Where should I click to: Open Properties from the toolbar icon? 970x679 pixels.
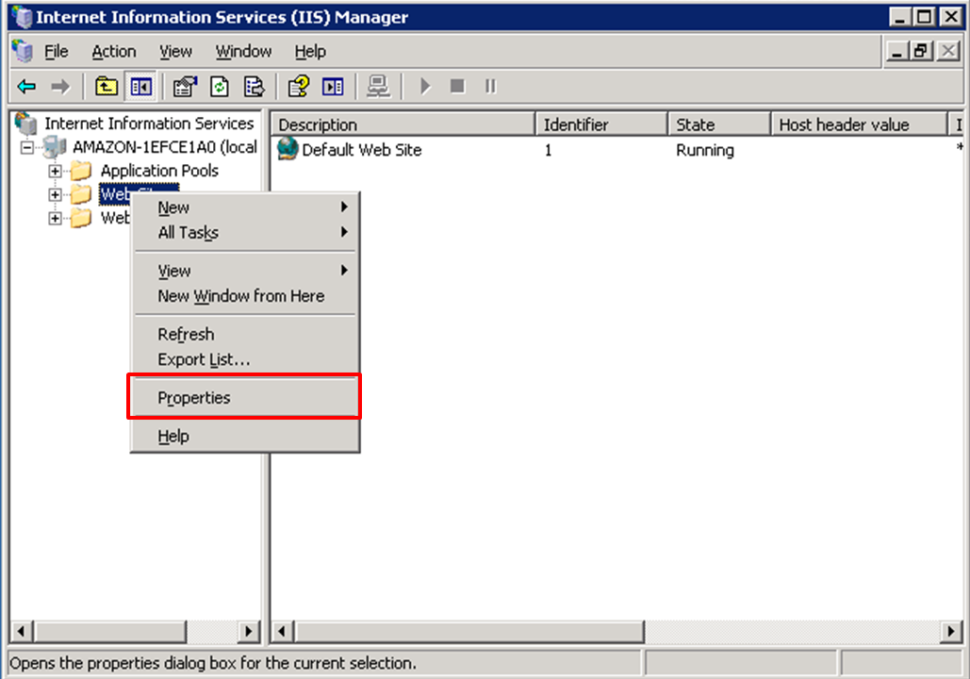point(185,87)
